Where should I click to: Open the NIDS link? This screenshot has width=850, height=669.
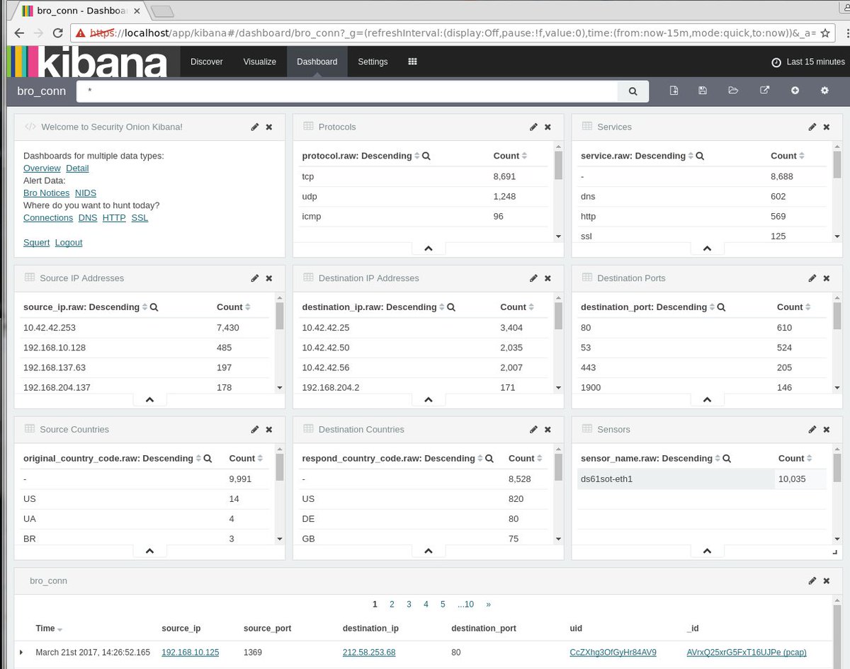86,193
